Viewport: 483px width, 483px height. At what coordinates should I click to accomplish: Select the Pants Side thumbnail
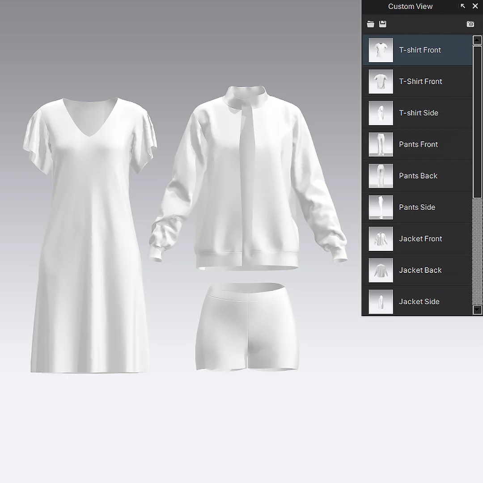tap(381, 207)
